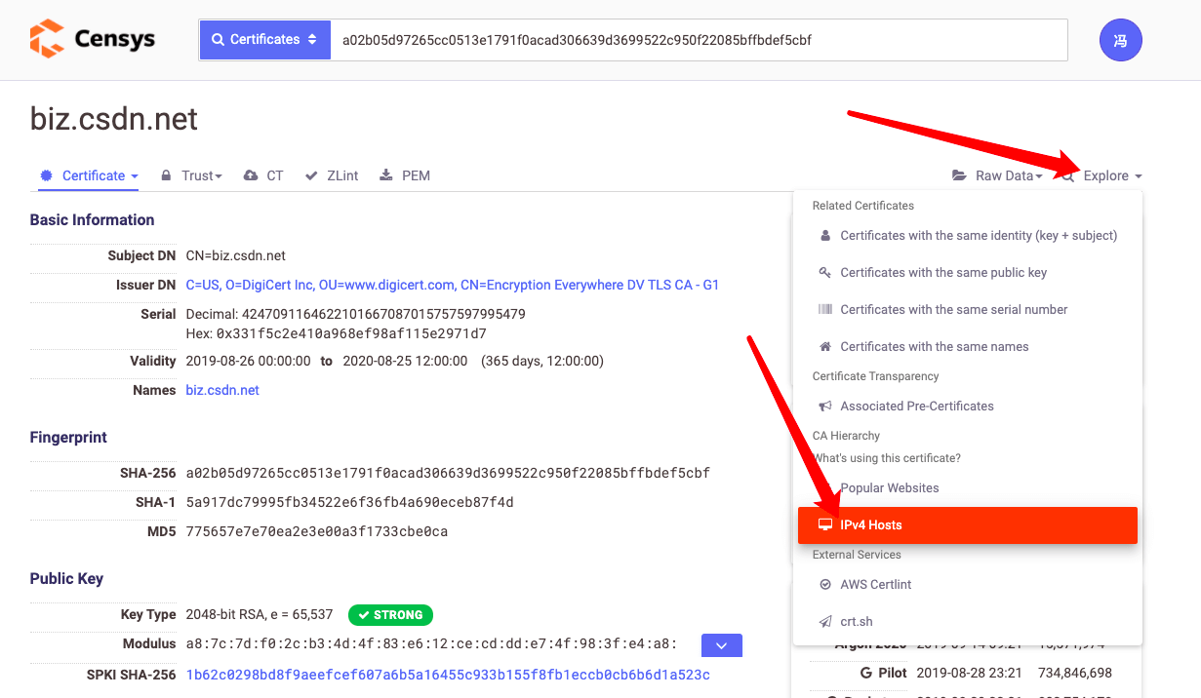Click the SHA-1 fingerprint value

[x=349, y=502]
